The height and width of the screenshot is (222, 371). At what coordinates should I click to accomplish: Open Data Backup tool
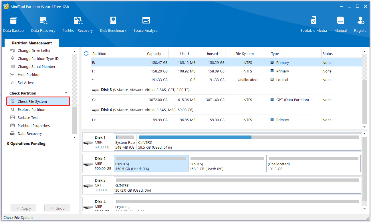[x=13, y=24]
